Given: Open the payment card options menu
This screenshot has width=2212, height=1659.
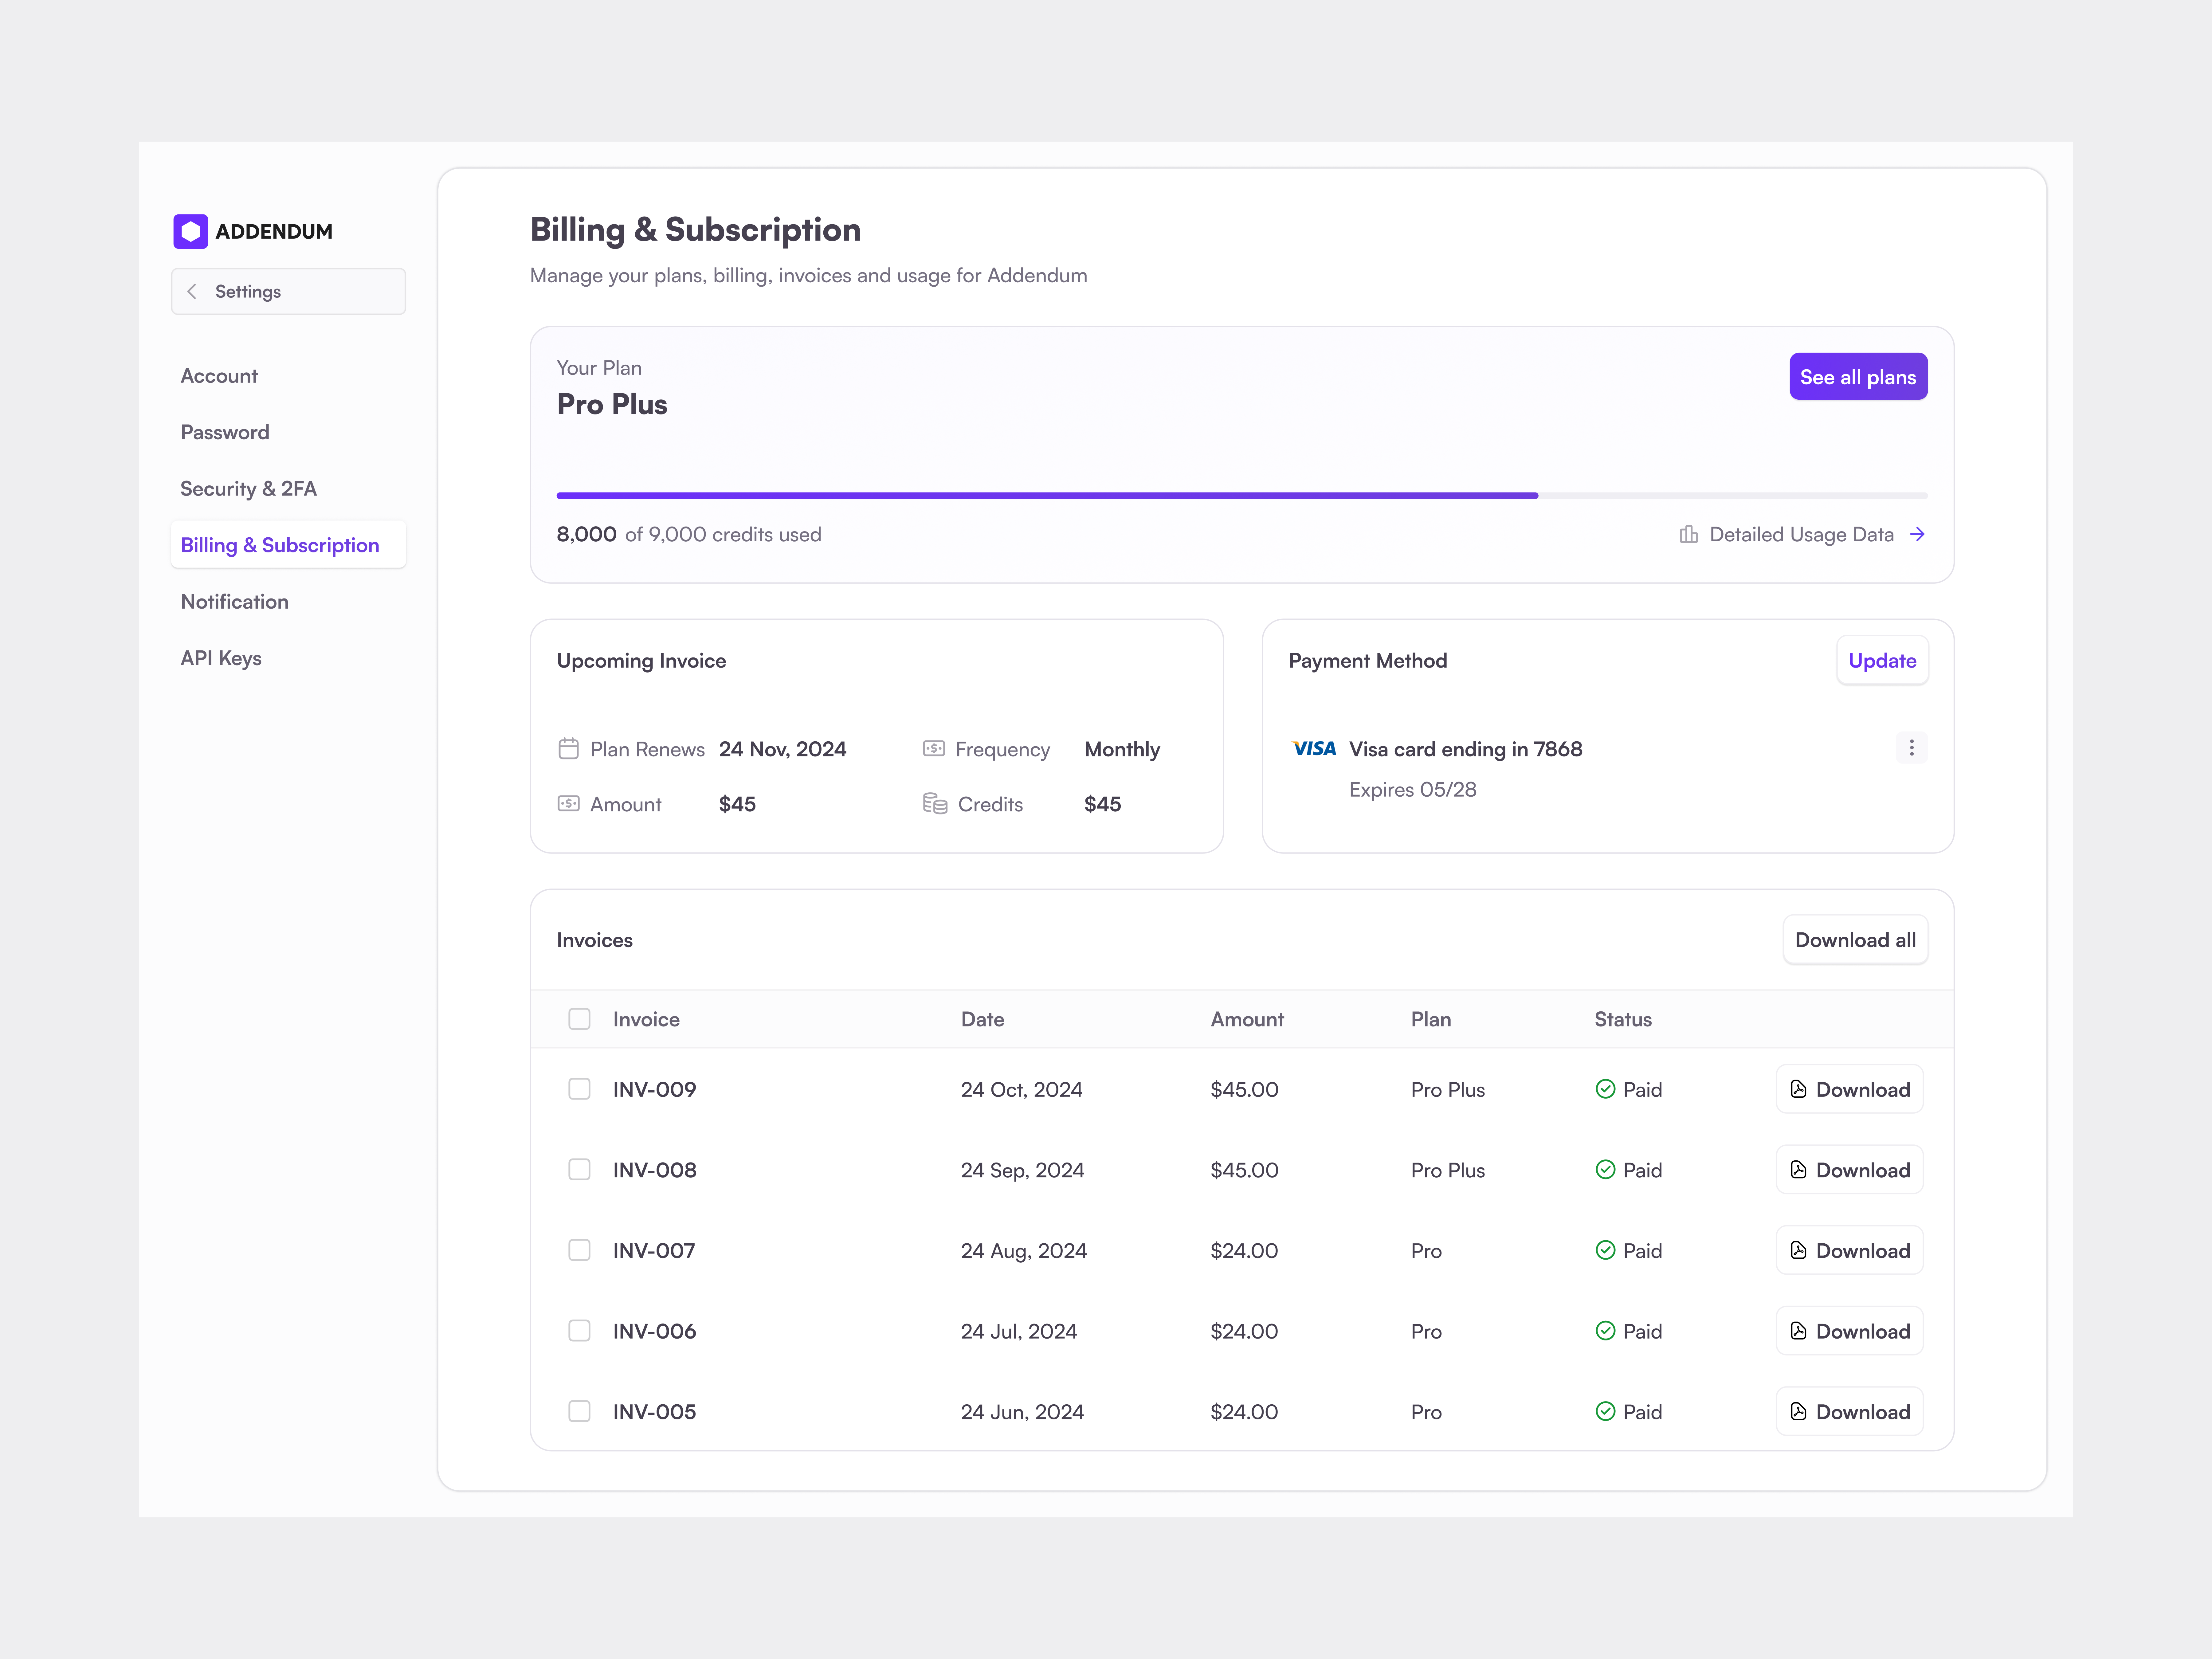Looking at the screenshot, I should [x=1911, y=747].
